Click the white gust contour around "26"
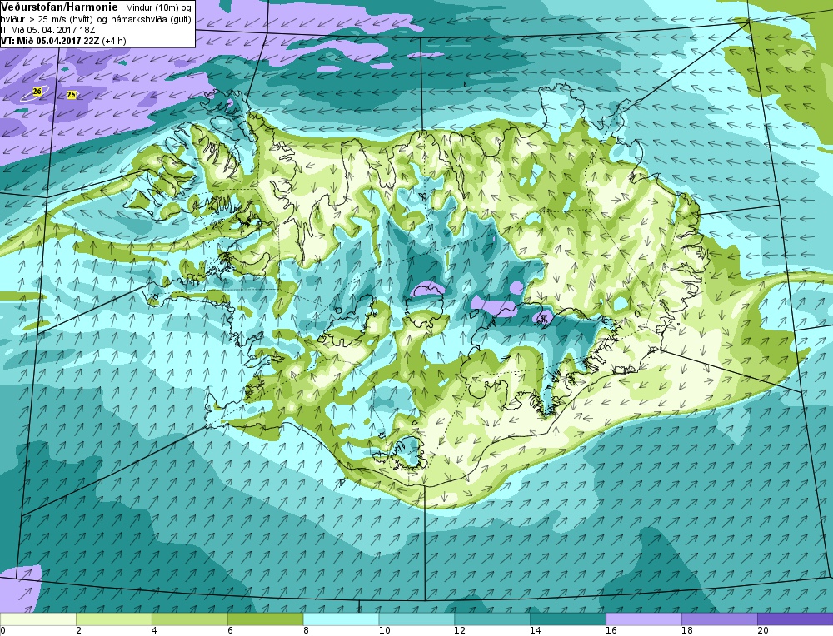The height and width of the screenshot is (636, 833). click(34, 93)
